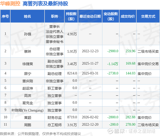Click the date 2022-12-23

90,51
